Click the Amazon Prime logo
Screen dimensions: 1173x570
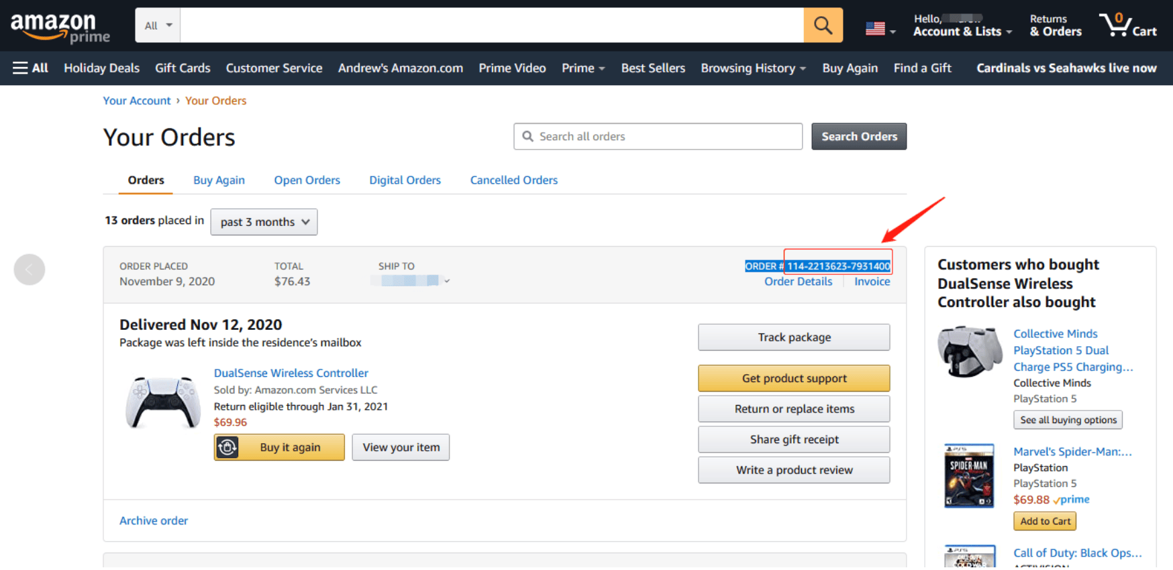60,27
